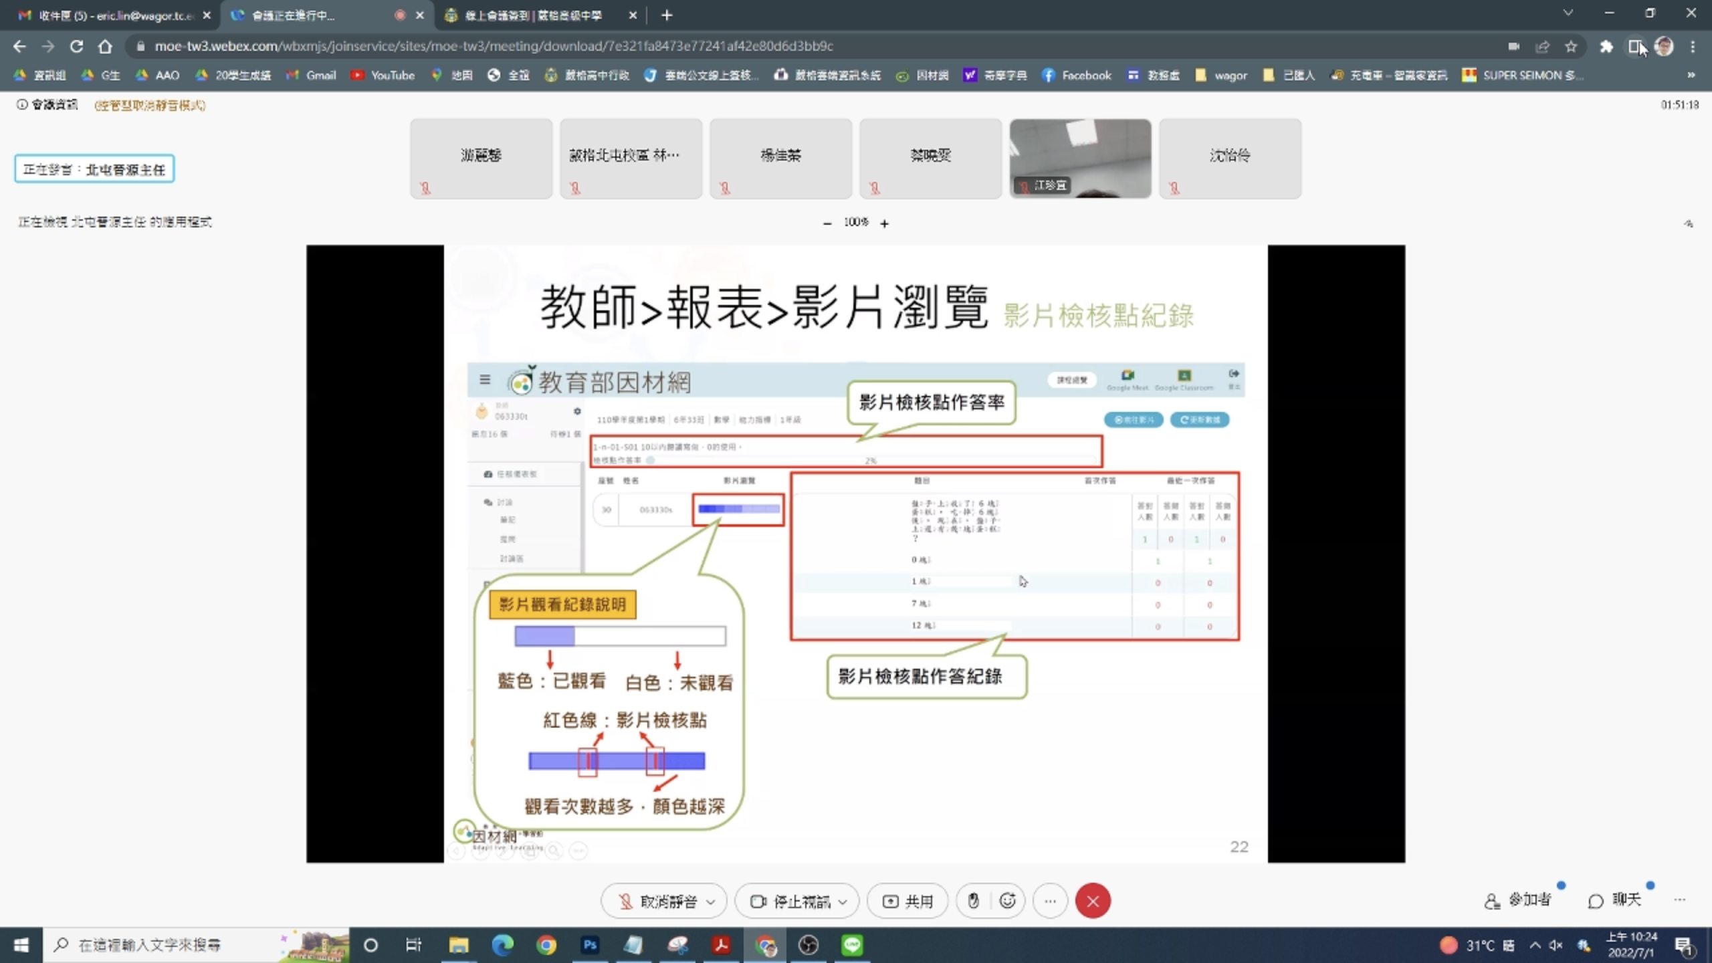Viewport: 1712px width, 963px height.
Task: Expand the hidden bookmarks overflow chevron
Action: tap(1691, 75)
